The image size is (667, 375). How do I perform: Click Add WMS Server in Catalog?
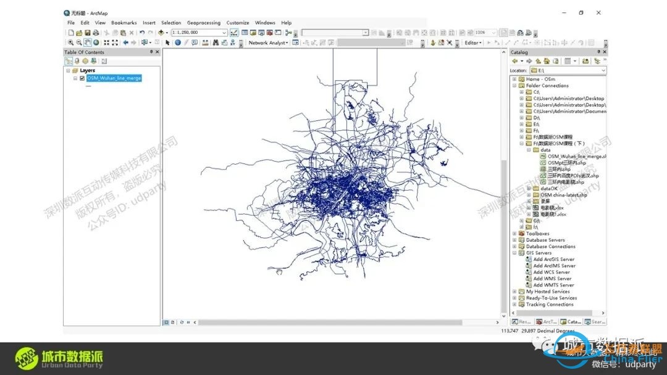coord(552,278)
